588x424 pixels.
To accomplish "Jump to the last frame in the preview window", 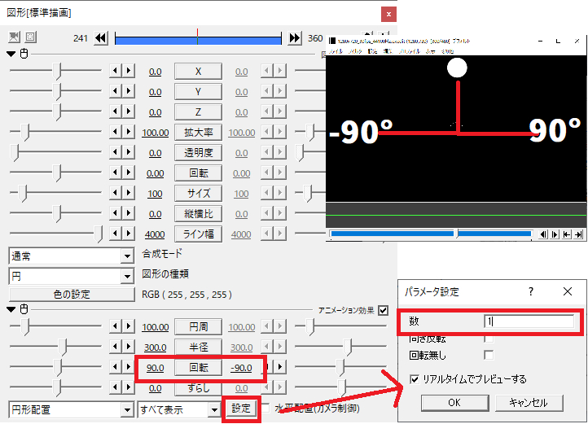I will tap(578, 234).
